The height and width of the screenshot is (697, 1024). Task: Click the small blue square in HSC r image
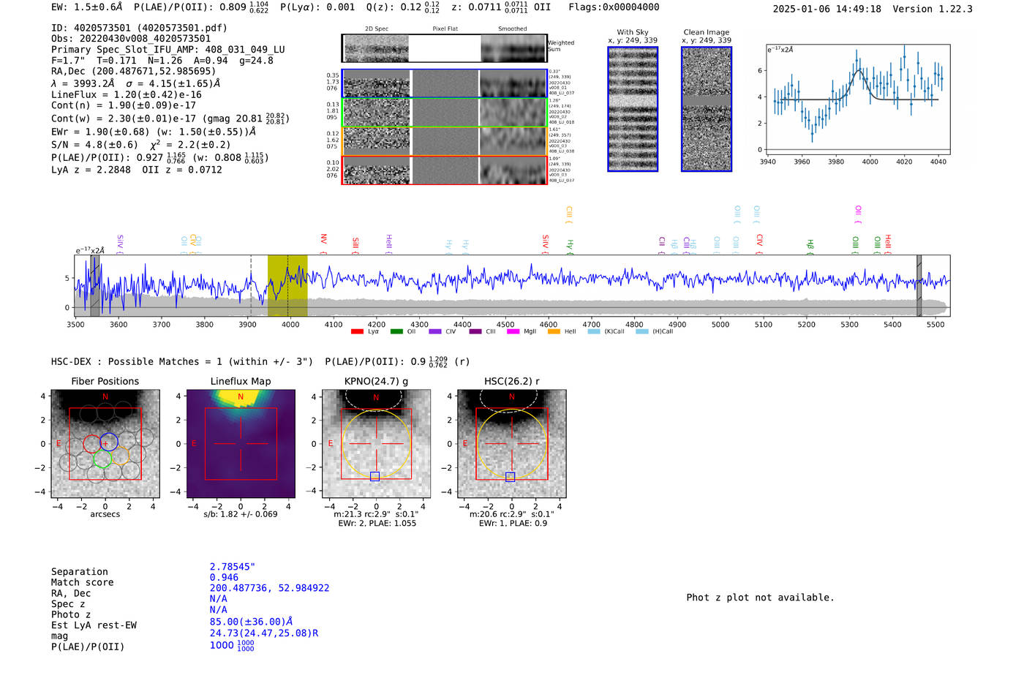point(511,477)
